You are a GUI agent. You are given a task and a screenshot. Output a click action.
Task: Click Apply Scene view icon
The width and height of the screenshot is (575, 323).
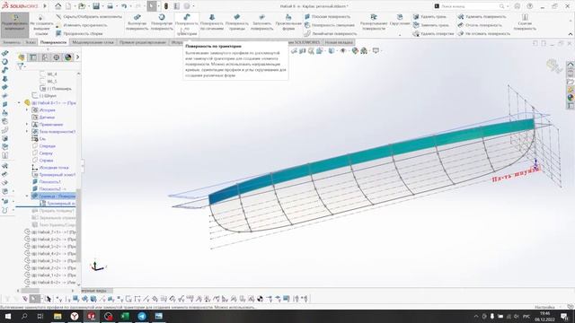[x=364, y=51]
